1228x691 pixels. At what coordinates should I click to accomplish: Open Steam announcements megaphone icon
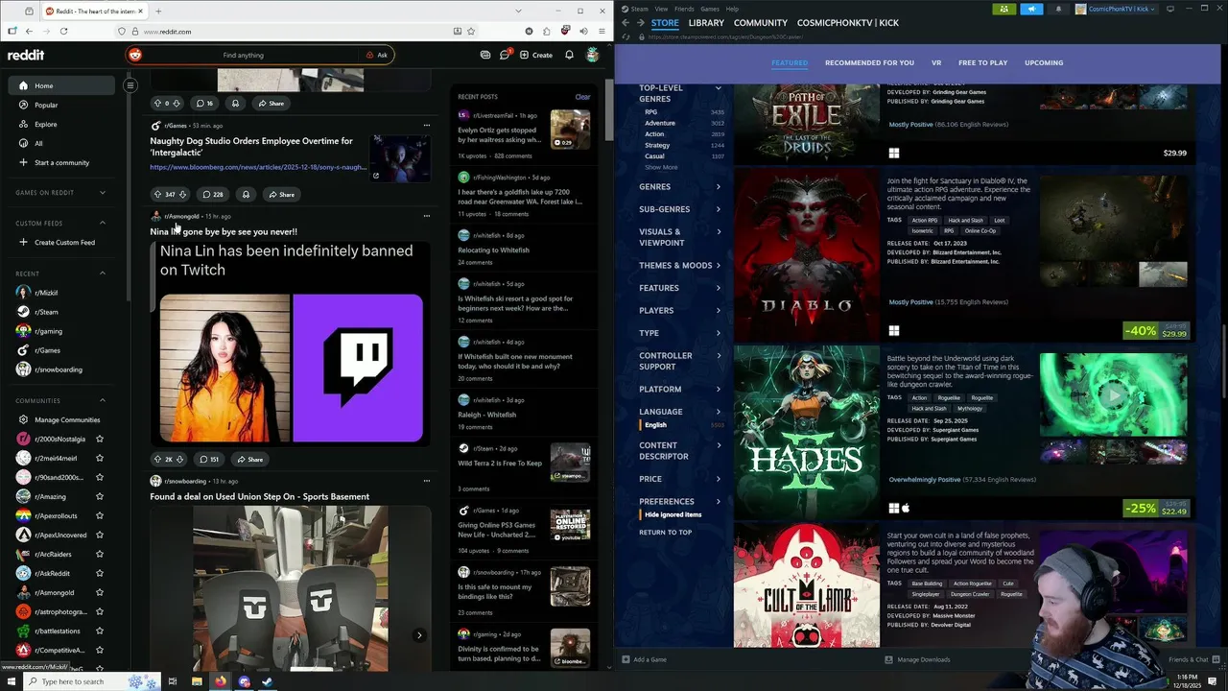pos(1031,9)
